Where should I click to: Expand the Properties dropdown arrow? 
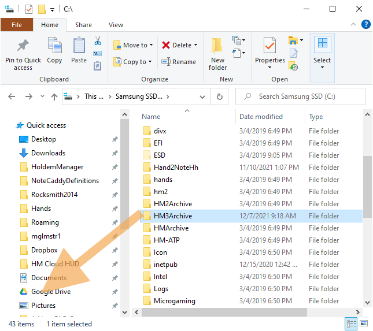[x=269, y=68]
